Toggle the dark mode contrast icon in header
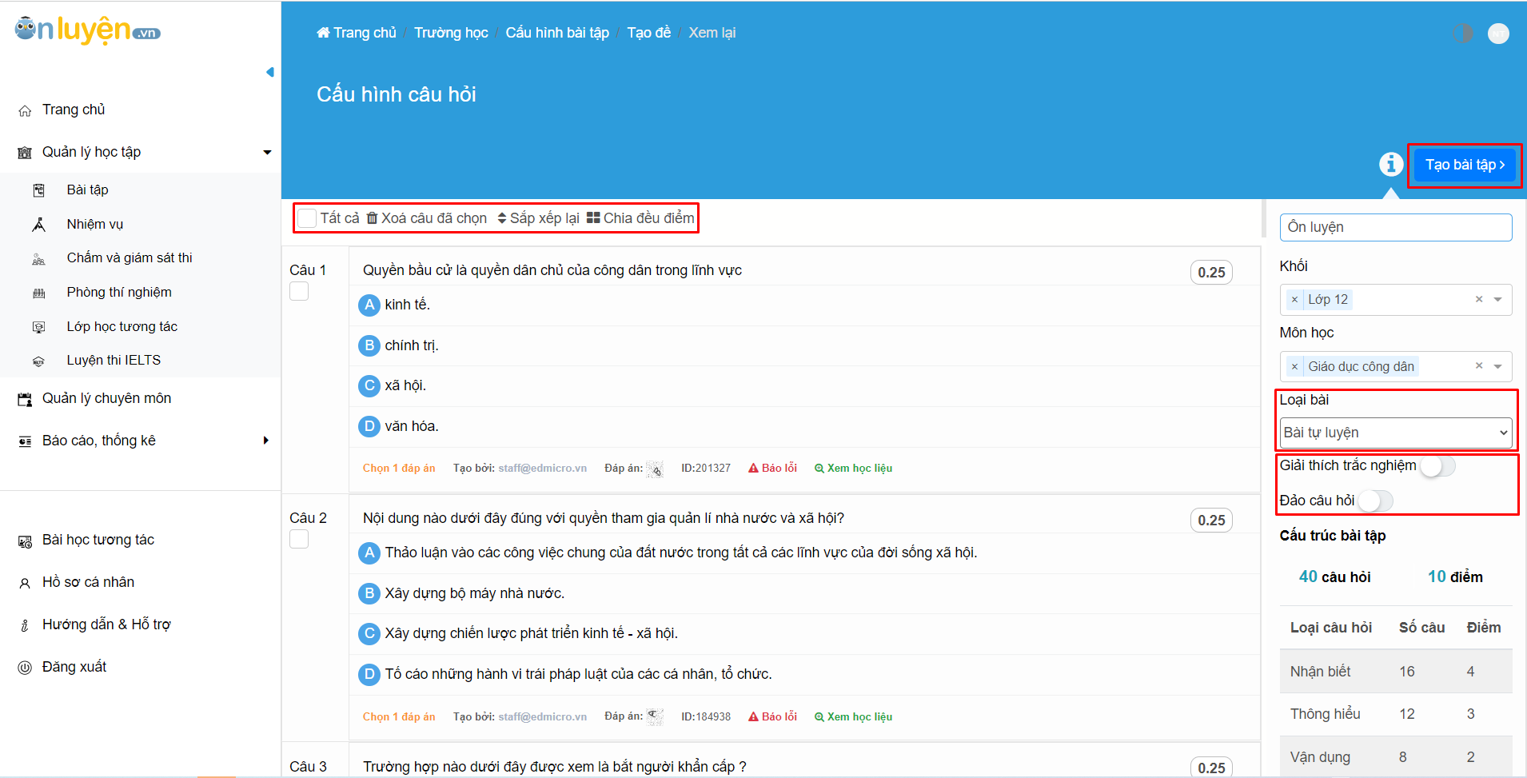Viewport: 1527px width, 778px height. (x=1462, y=33)
